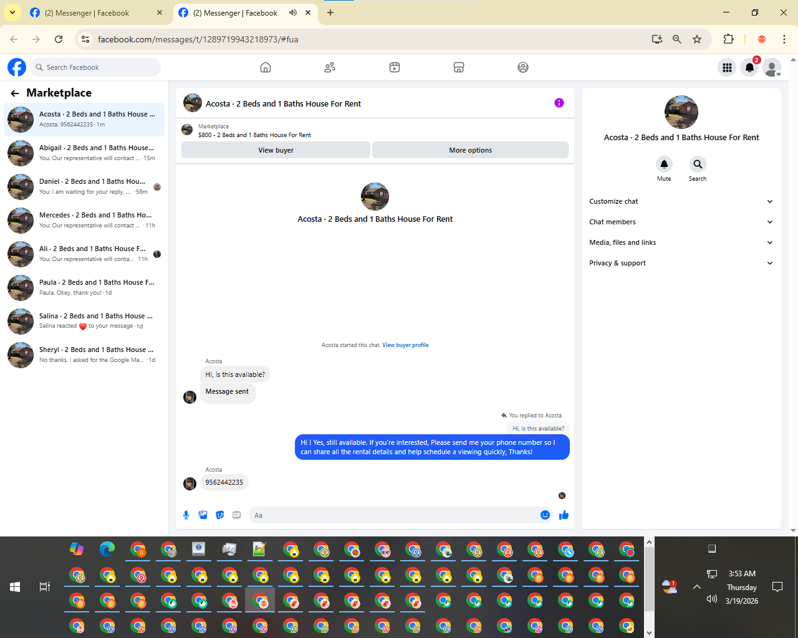Click the 'Hi, is this available?' message from Acosta
This screenshot has width=798, height=638.
(x=235, y=374)
